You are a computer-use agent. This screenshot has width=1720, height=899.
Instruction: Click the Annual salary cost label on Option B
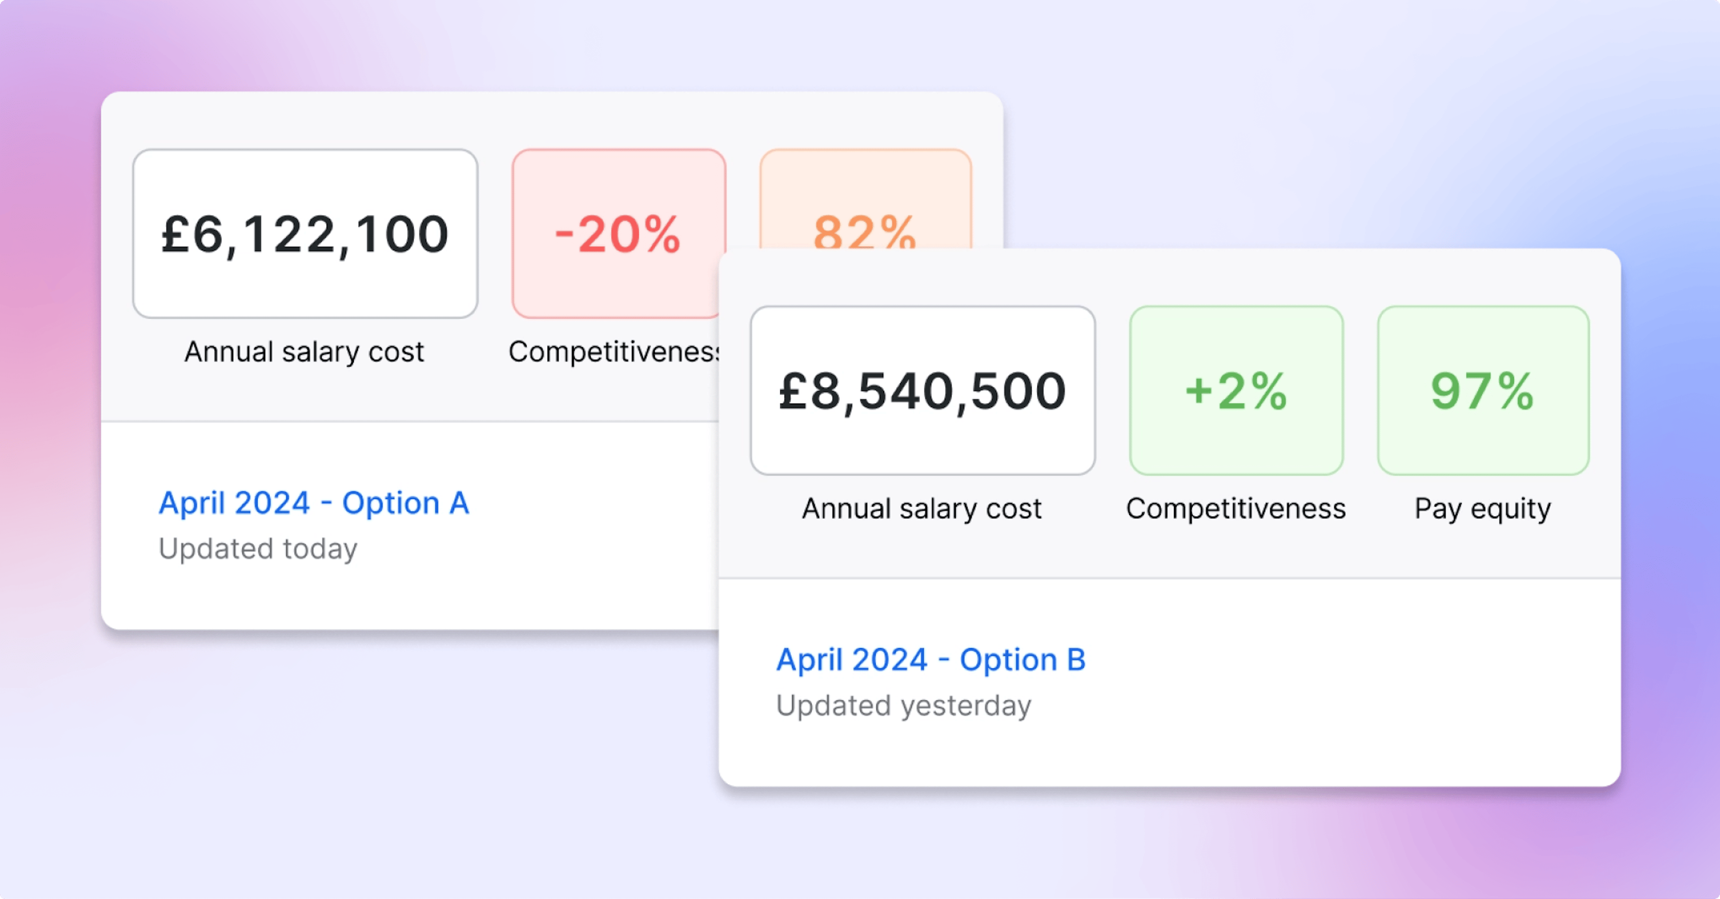click(x=922, y=508)
